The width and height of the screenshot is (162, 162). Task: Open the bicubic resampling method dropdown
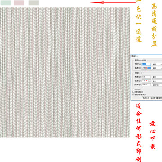(152, 98)
